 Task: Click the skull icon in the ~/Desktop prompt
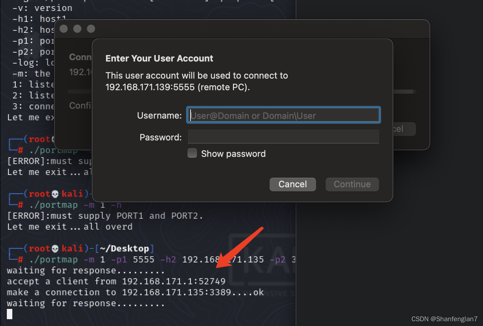(x=55, y=249)
